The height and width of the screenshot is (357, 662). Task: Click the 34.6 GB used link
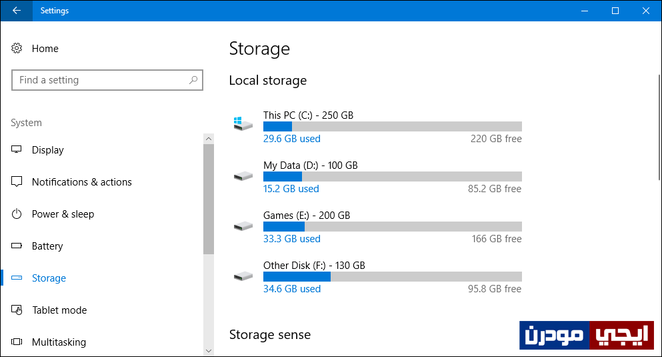pyautogui.click(x=292, y=288)
